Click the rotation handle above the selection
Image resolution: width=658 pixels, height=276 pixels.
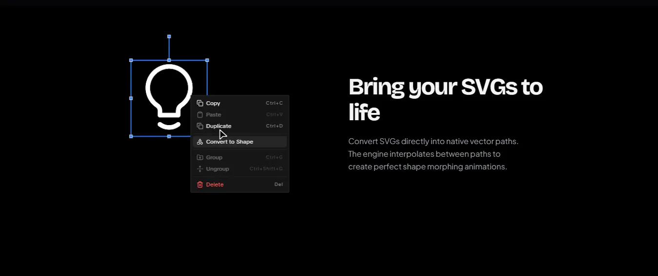coord(169,37)
